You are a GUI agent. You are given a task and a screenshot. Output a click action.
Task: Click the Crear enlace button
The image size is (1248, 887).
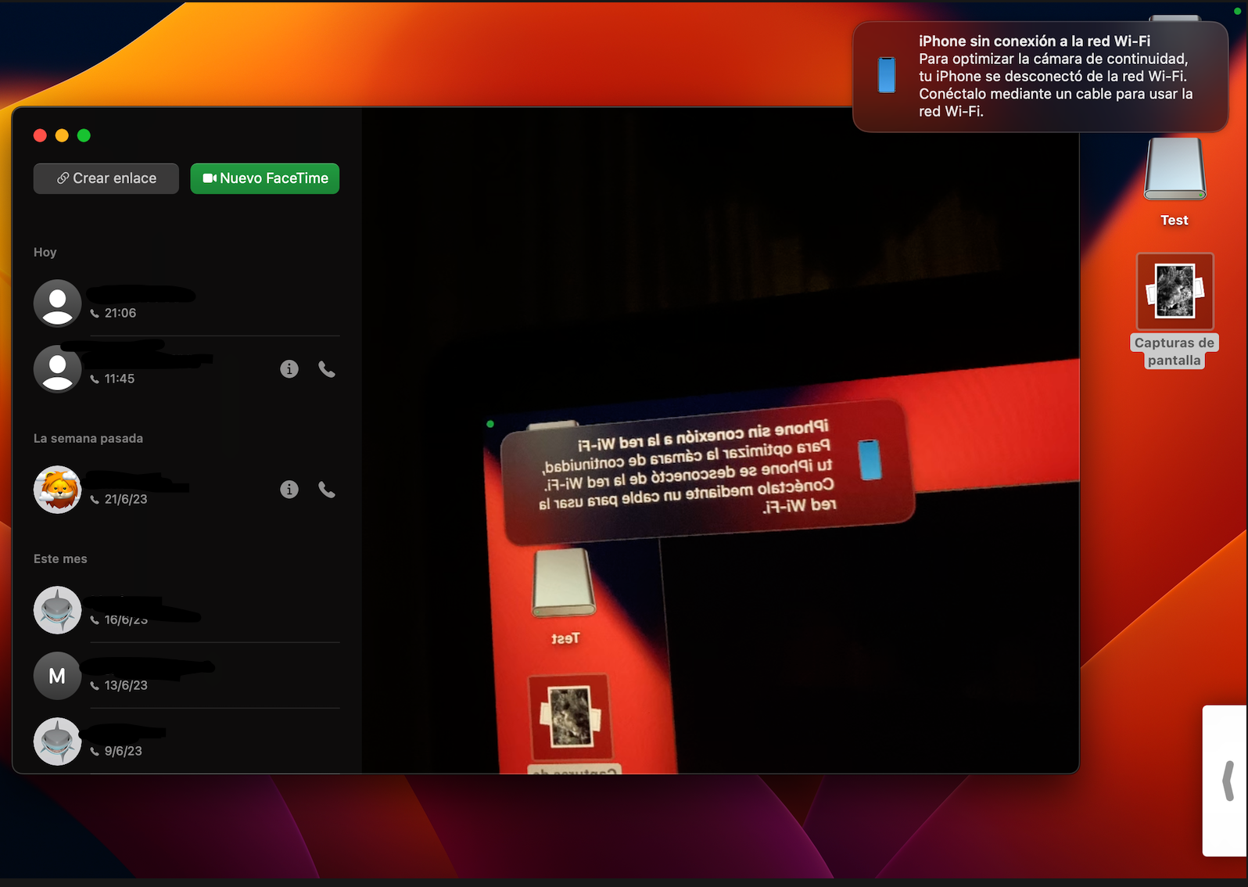[106, 178]
